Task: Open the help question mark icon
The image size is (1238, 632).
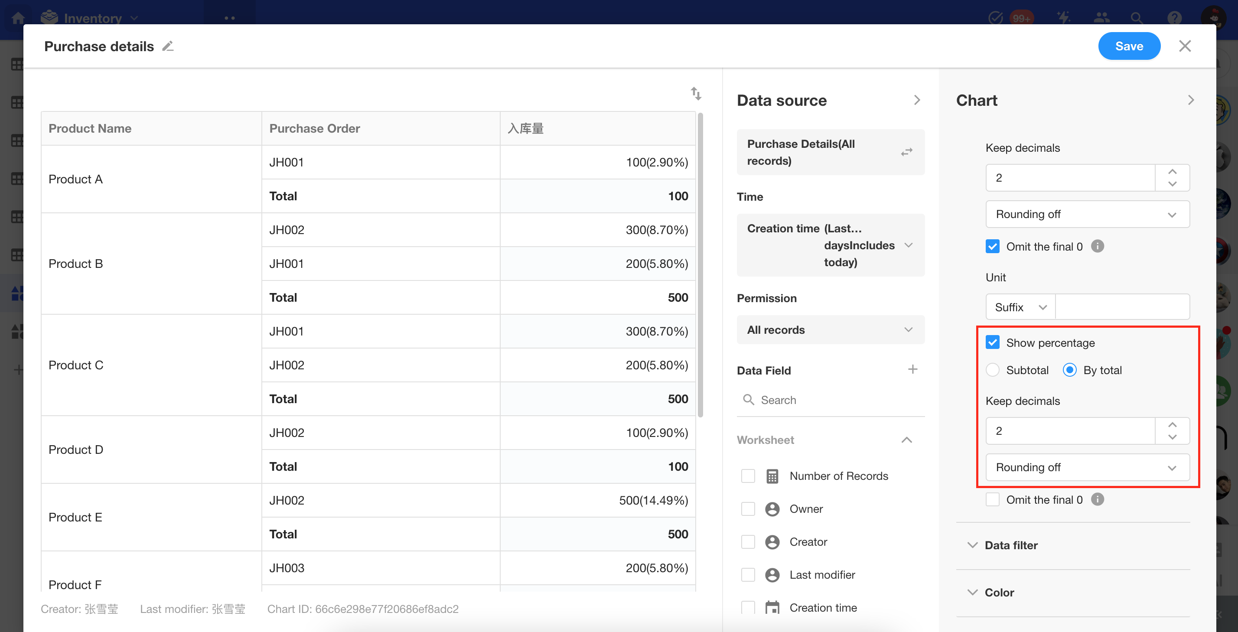Action: 1174,18
